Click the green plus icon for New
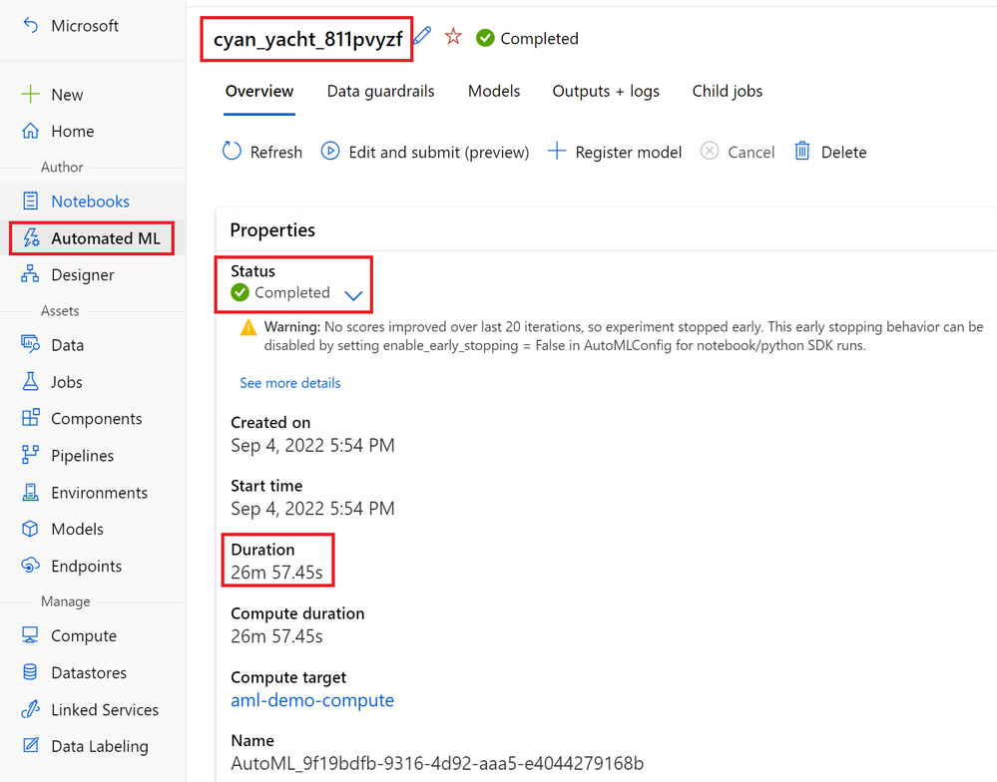The width and height of the screenshot is (997, 782). 30,94
